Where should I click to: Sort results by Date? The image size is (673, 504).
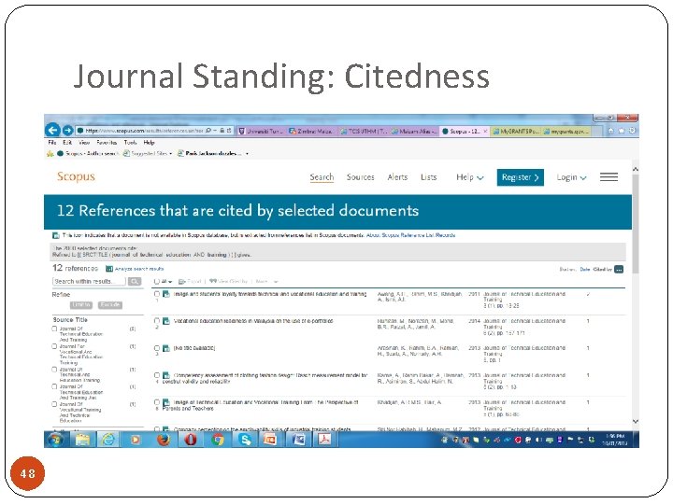click(x=584, y=270)
